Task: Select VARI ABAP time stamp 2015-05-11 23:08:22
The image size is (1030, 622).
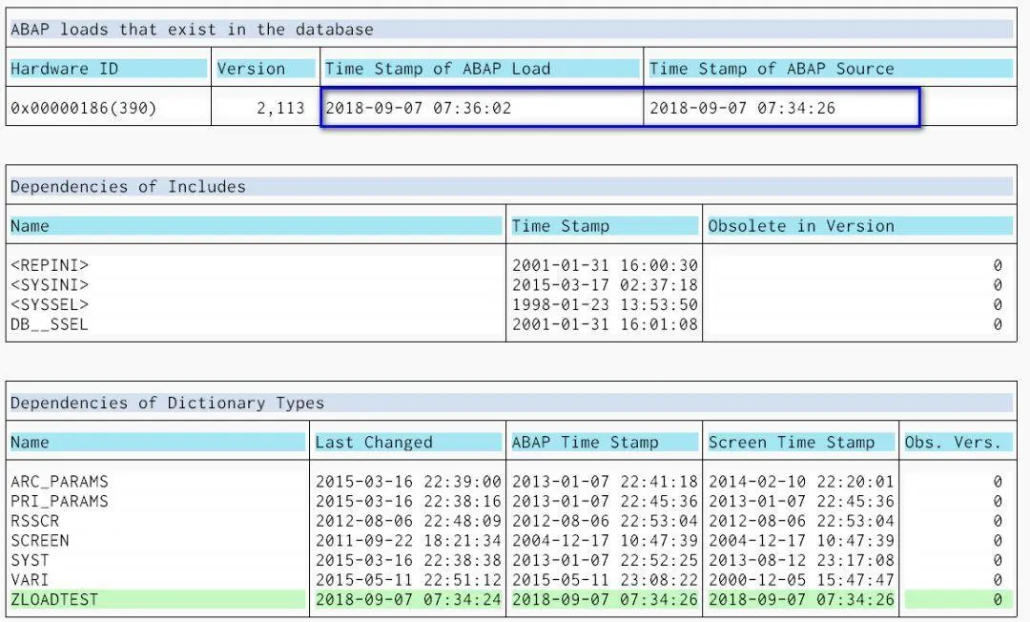Action: click(605, 580)
